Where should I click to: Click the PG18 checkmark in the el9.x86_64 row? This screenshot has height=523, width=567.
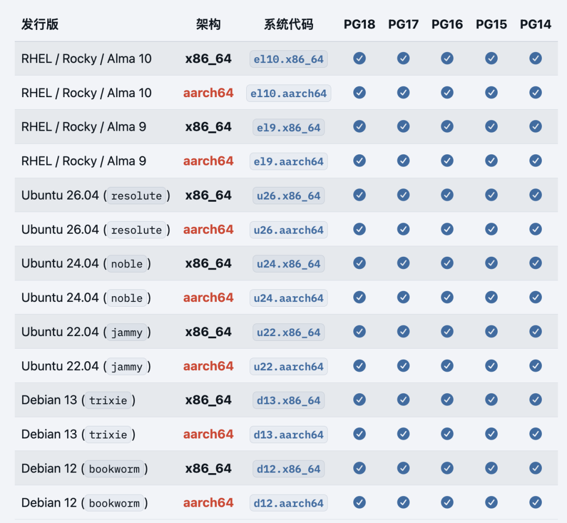(x=360, y=127)
